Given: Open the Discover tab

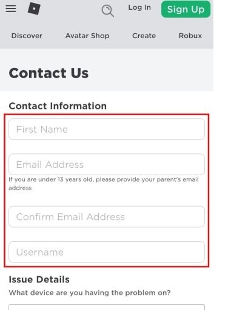Looking at the screenshot, I should click(27, 36).
